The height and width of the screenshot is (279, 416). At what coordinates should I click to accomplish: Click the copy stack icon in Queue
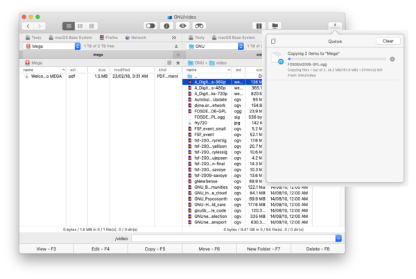[x=274, y=41]
